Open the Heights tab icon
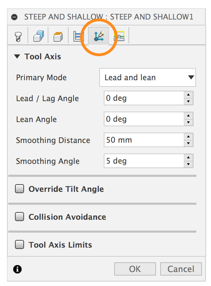The height and width of the screenshot is (286, 211). [x=58, y=36]
